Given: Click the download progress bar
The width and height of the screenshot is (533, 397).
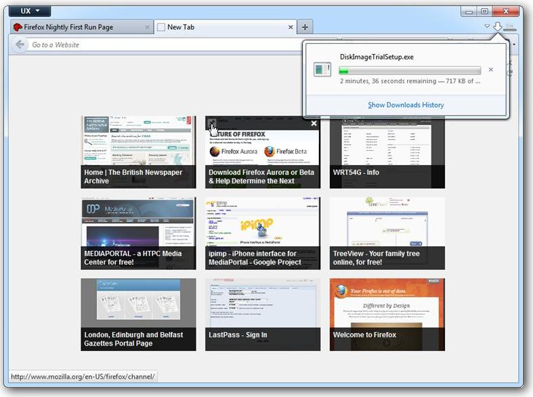Looking at the screenshot, I should point(410,70).
